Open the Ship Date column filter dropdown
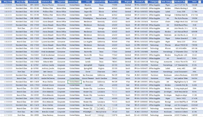 (x=13, y=2)
